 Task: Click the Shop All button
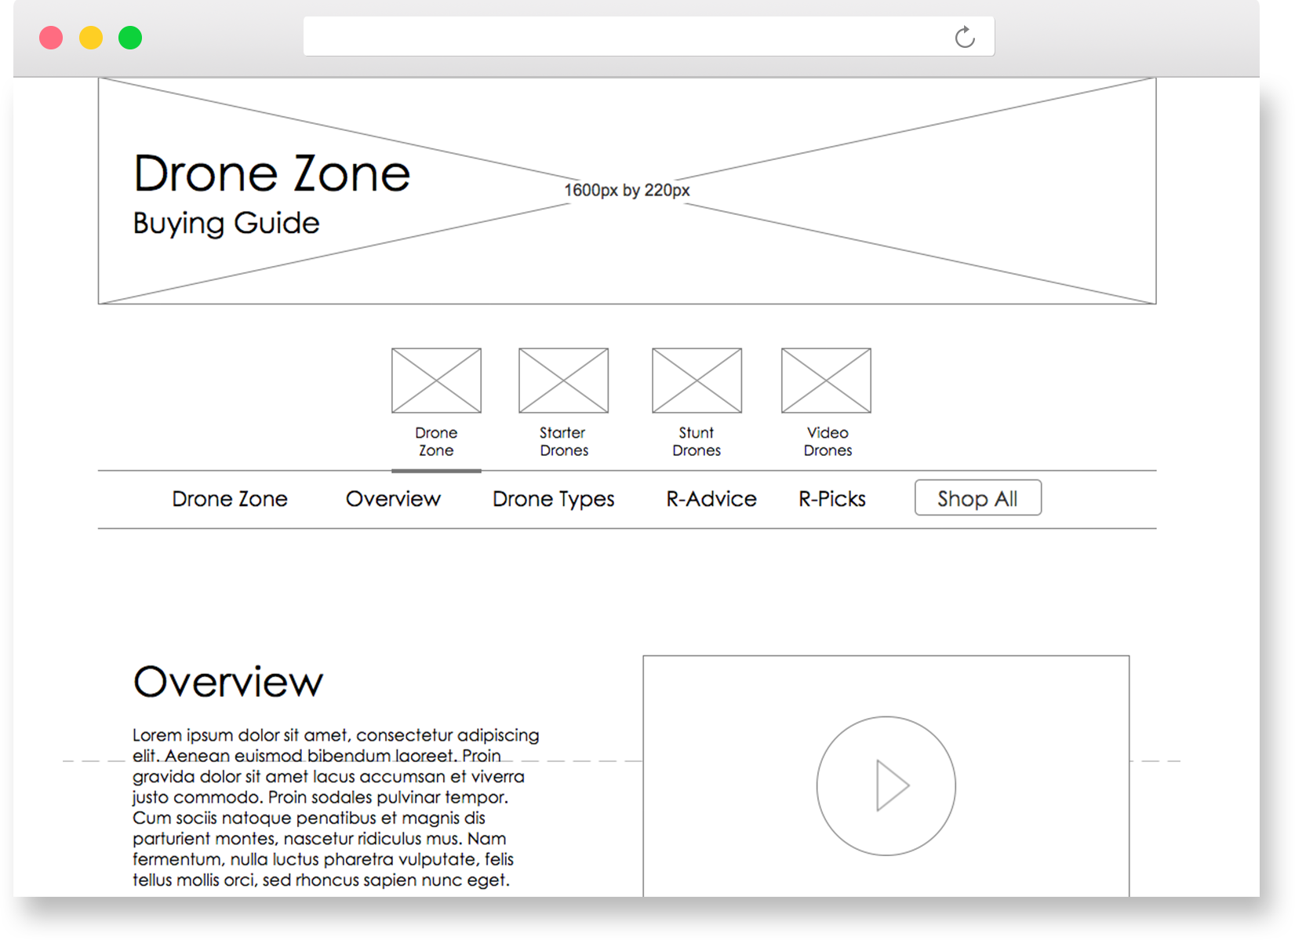(x=978, y=497)
